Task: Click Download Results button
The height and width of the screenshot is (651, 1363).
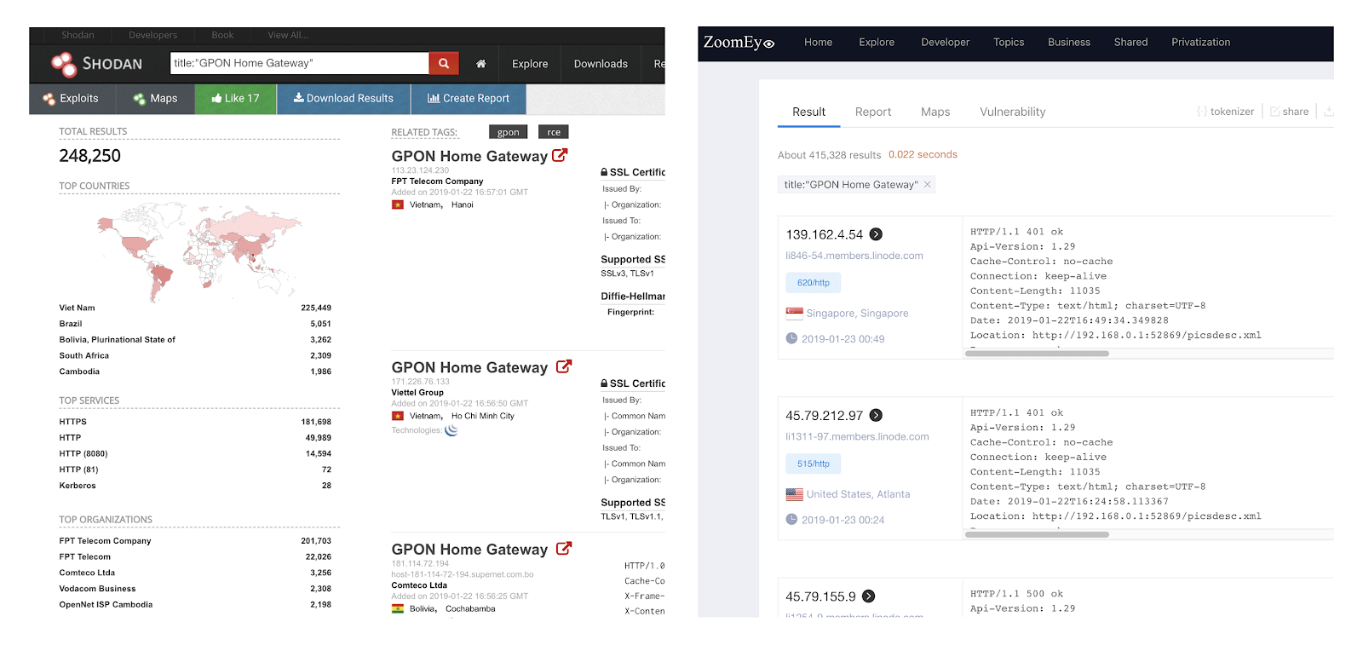Action: pyautogui.click(x=343, y=99)
